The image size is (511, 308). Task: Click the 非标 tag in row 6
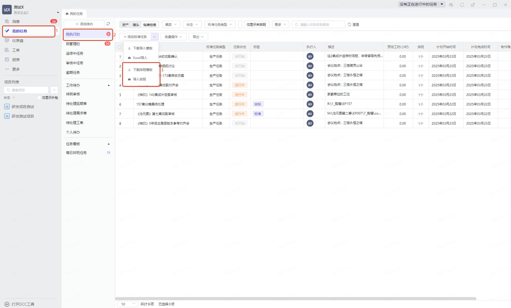[x=258, y=104]
